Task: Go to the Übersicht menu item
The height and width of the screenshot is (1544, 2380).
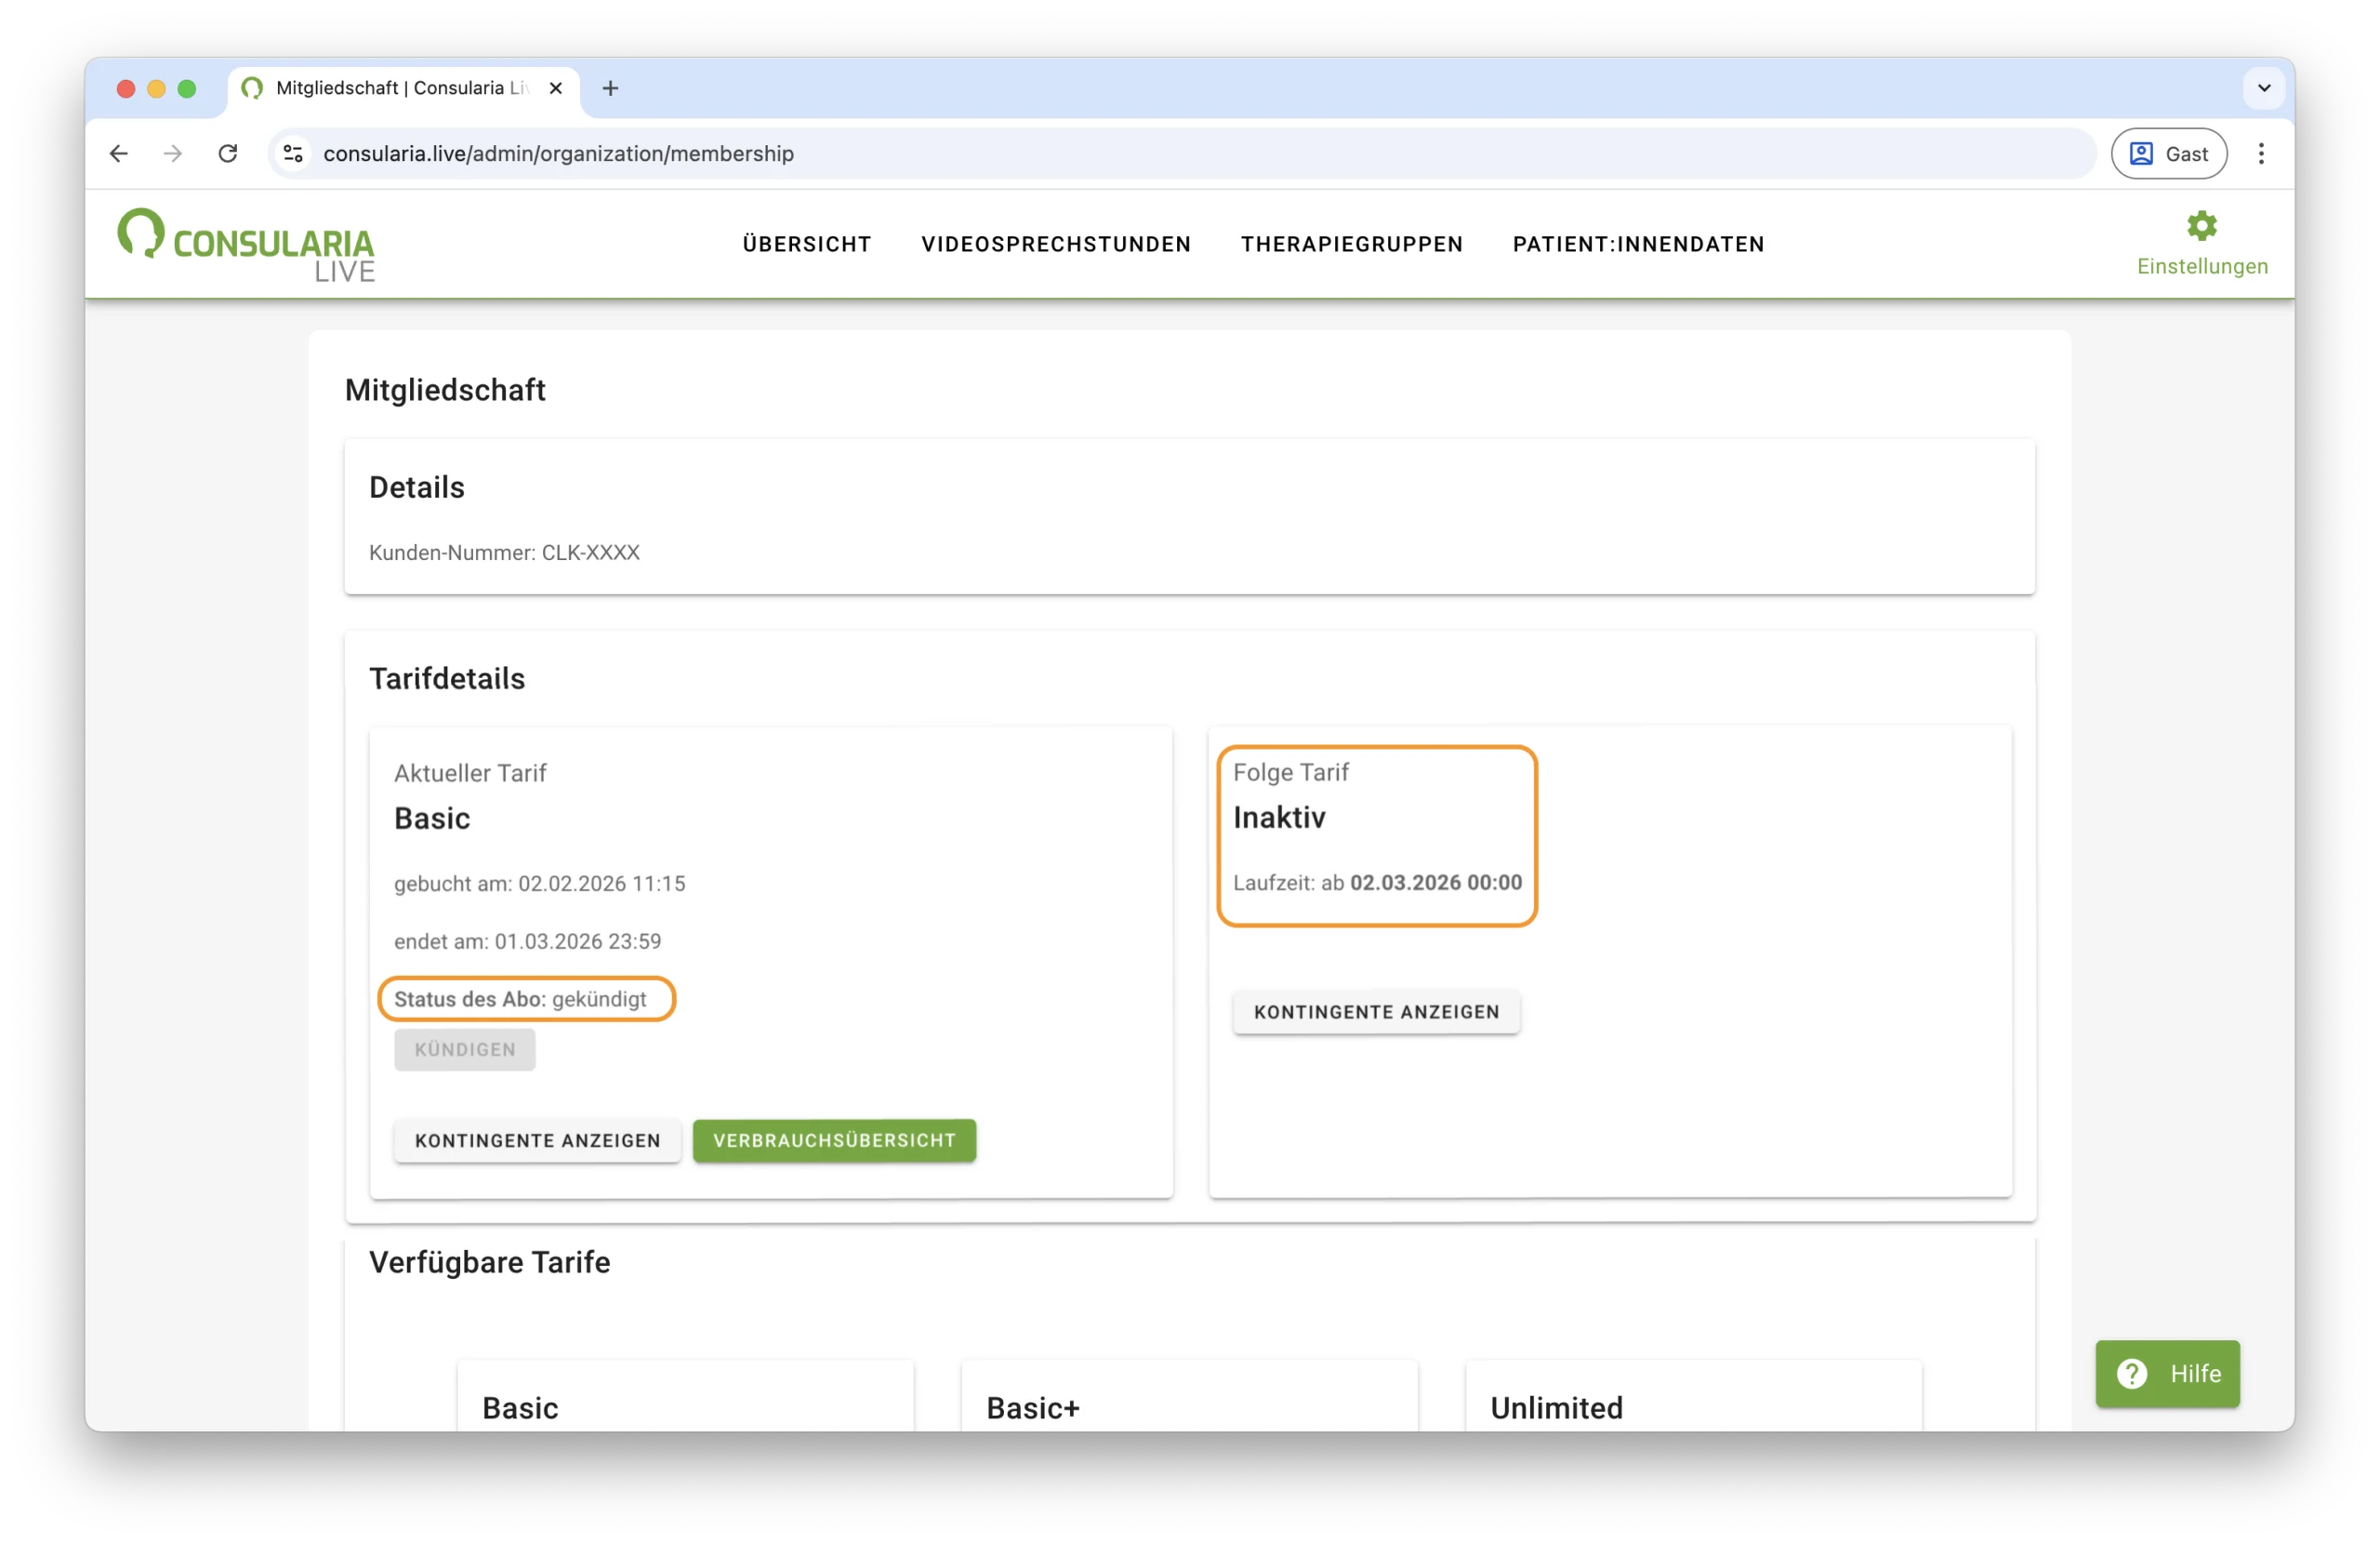Action: click(806, 245)
